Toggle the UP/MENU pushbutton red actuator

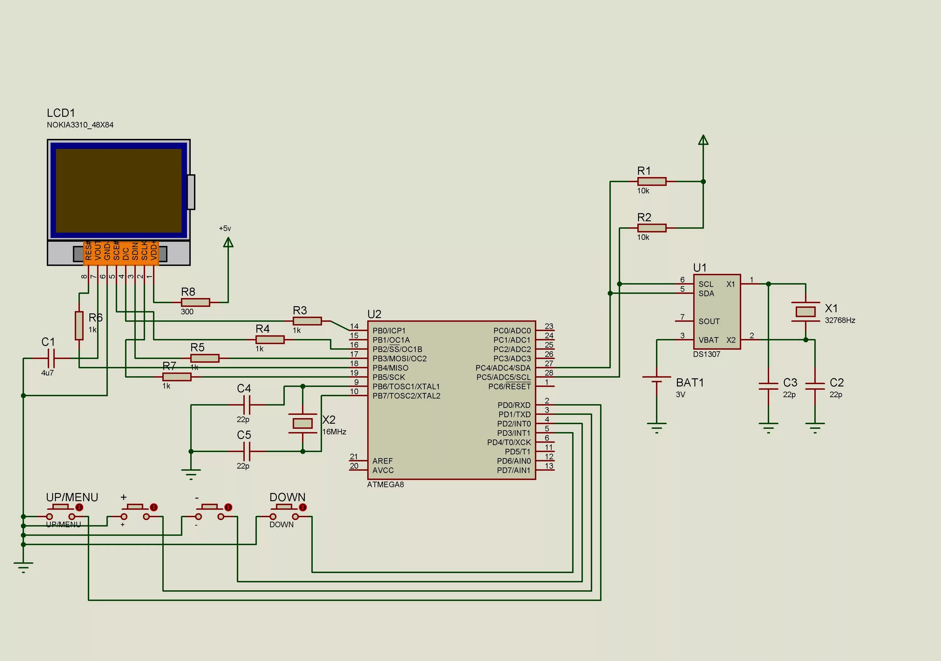pyautogui.click(x=79, y=507)
